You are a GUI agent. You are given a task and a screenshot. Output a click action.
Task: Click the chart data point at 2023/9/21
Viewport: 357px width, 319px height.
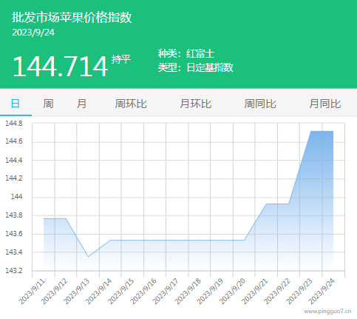(266, 204)
